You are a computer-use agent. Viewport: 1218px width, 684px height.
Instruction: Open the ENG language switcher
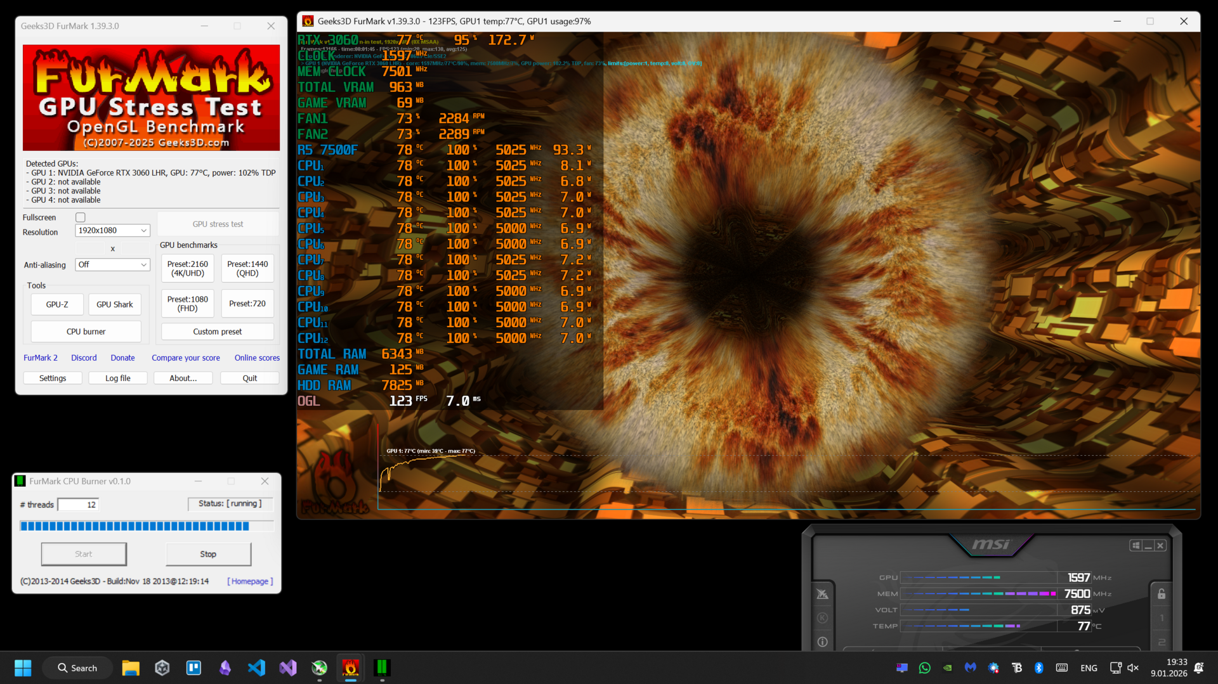click(x=1089, y=668)
